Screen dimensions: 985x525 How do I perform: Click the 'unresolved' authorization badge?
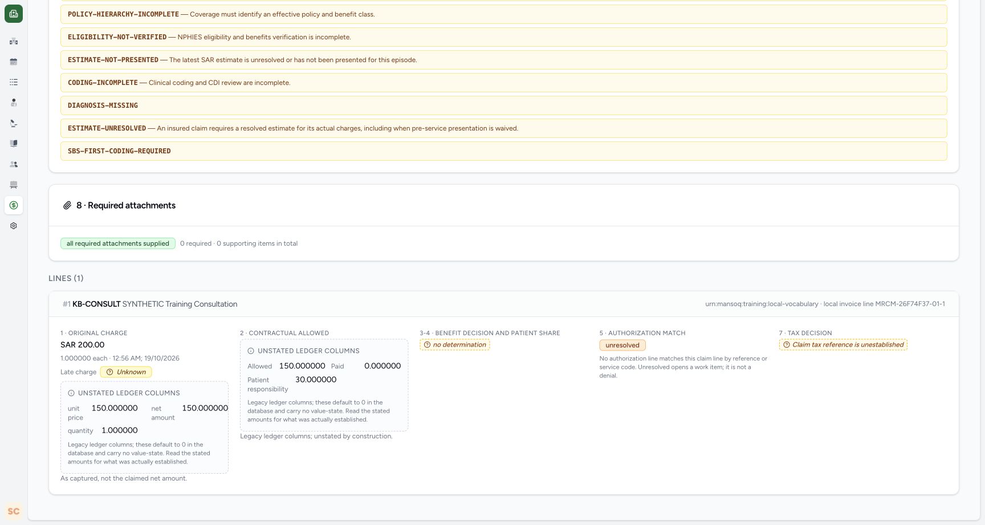622,345
